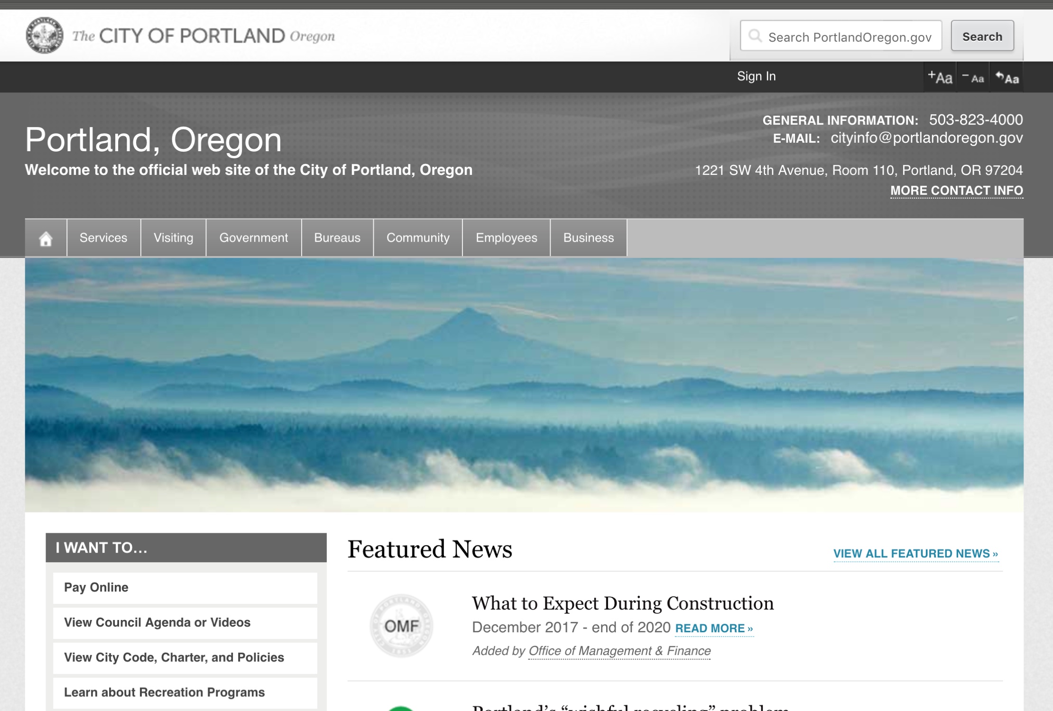Click cityinfo@portlandoregon.gov email address
Viewport: 1053px width, 711px height.
927,138
